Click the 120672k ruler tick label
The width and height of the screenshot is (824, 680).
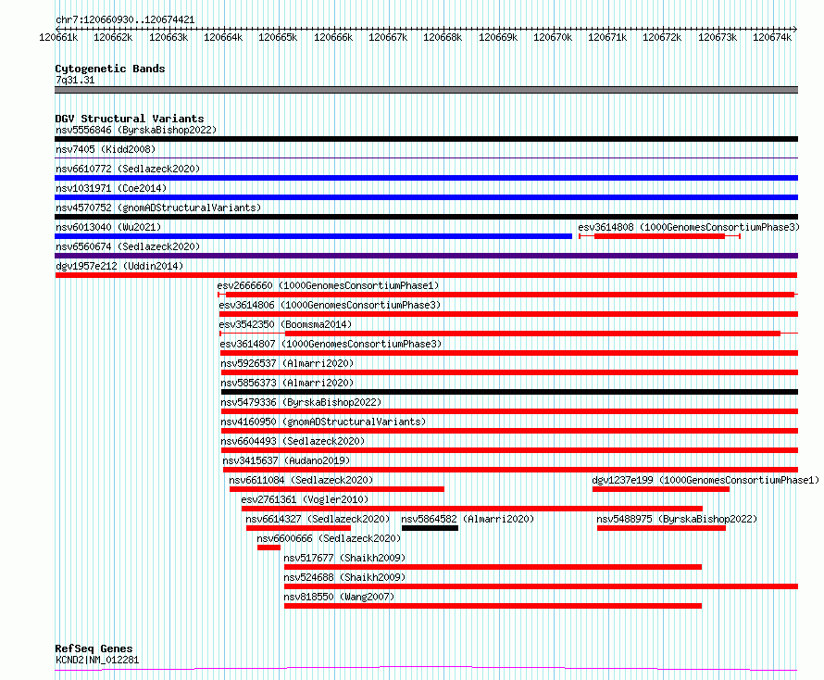(x=662, y=37)
